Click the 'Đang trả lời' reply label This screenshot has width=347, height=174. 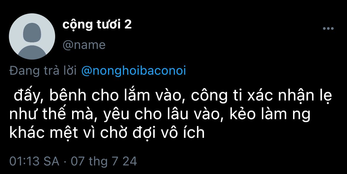[43, 71]
